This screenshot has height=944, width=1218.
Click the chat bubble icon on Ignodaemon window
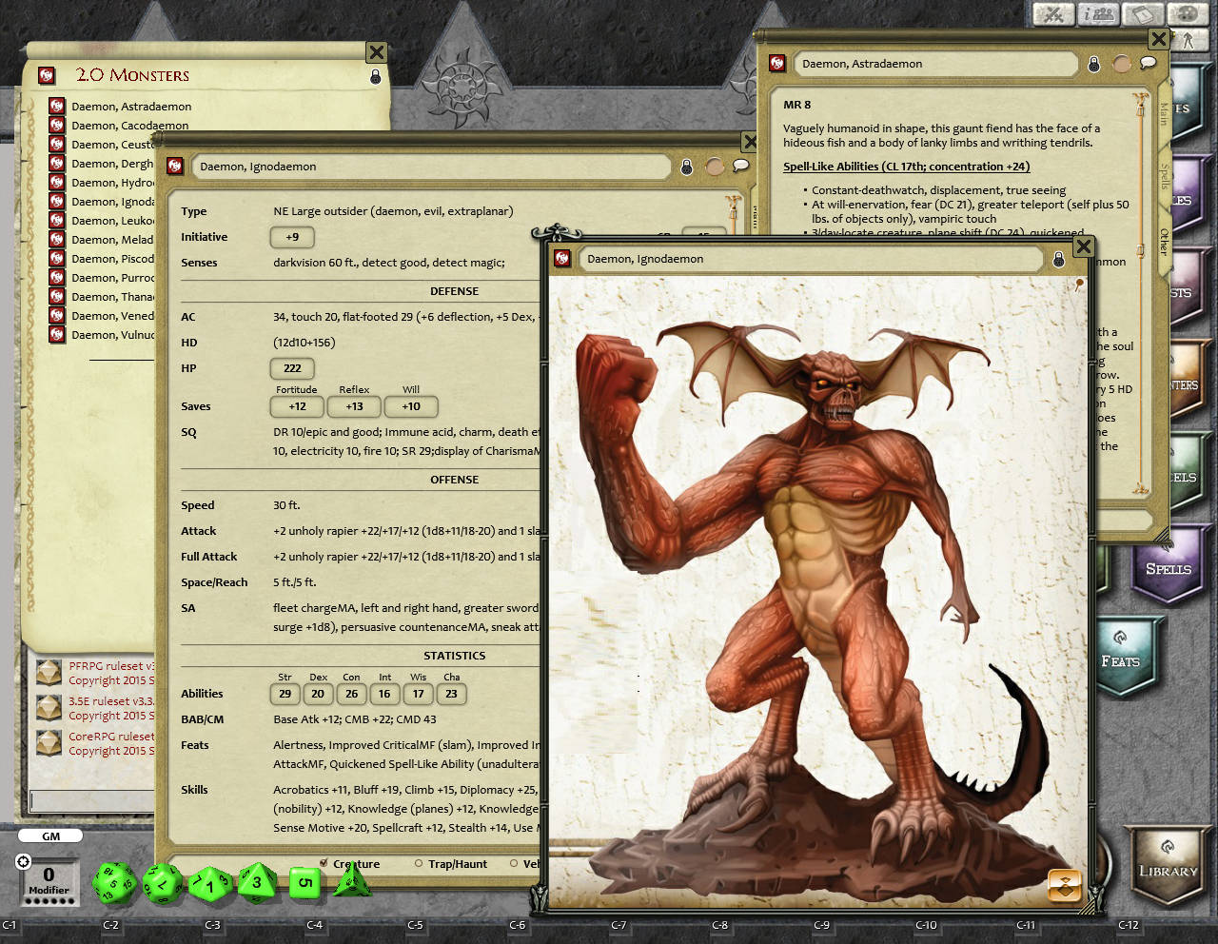[743, 167]
